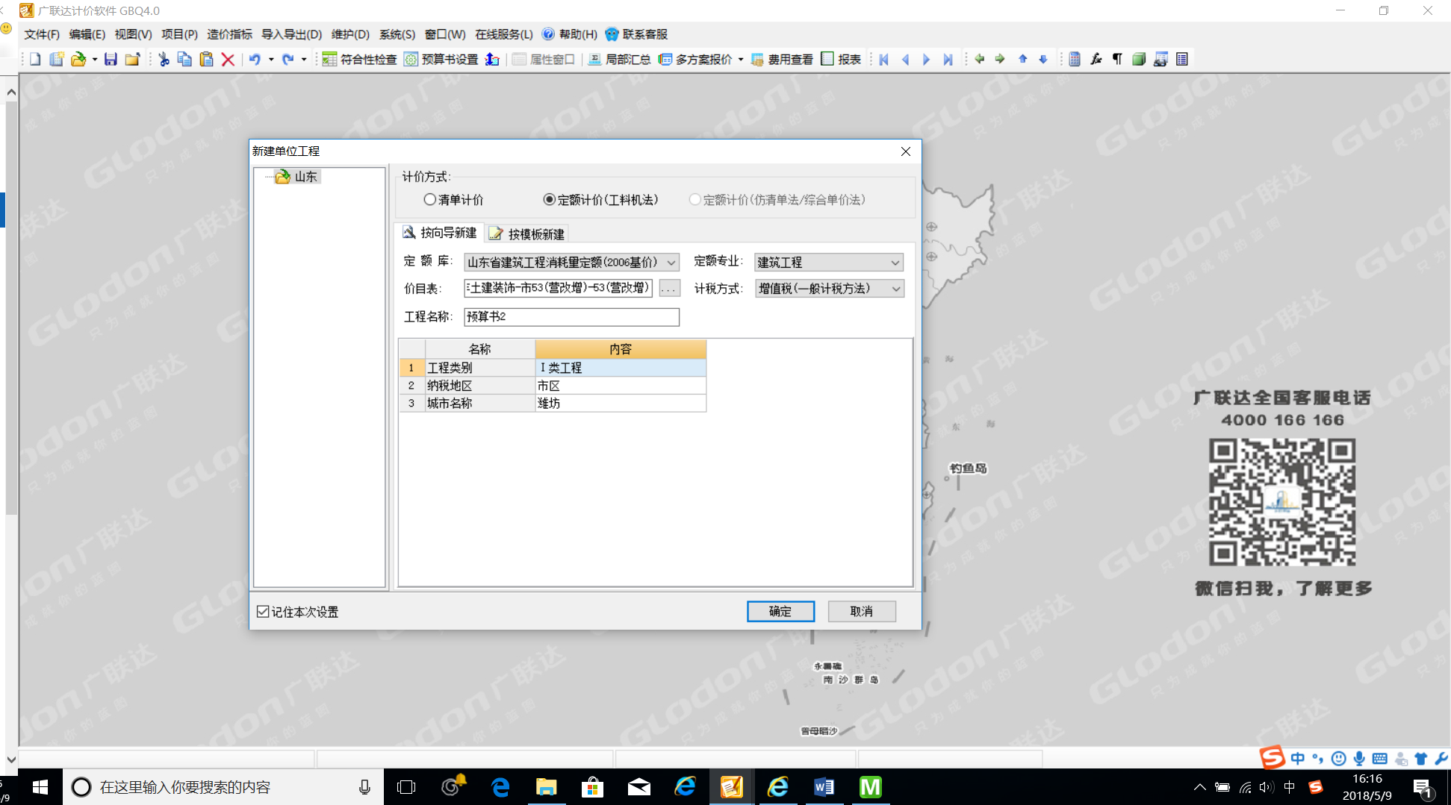Select 清单计价 radio button
Viewport: 1451px width, 805px height.
pos(453,200)
